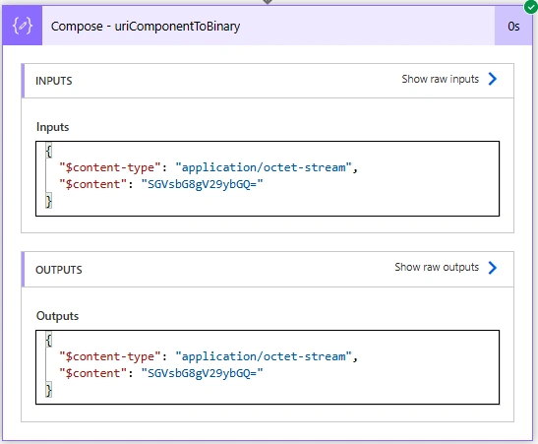Select "$content" key in Inputs box

[x=93, y=184]
